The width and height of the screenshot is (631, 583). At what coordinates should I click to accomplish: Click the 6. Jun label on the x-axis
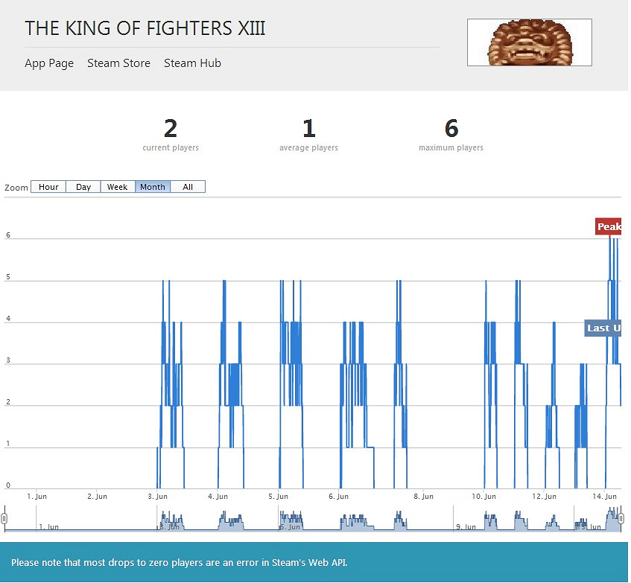click(338, 496)
